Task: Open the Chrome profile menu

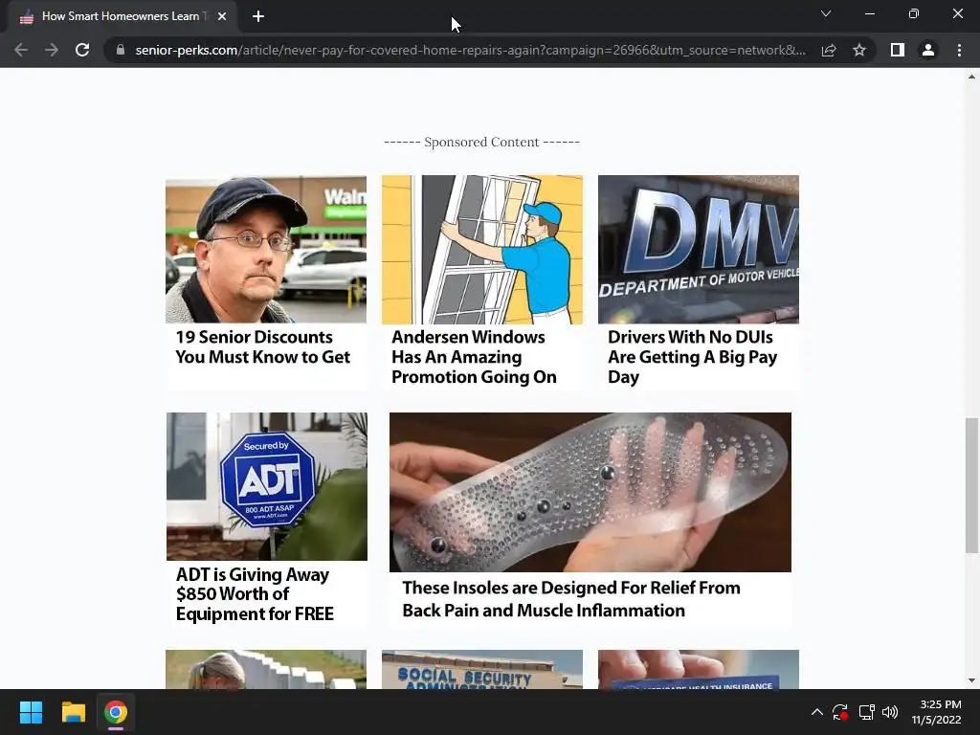Action: [928, 50]
